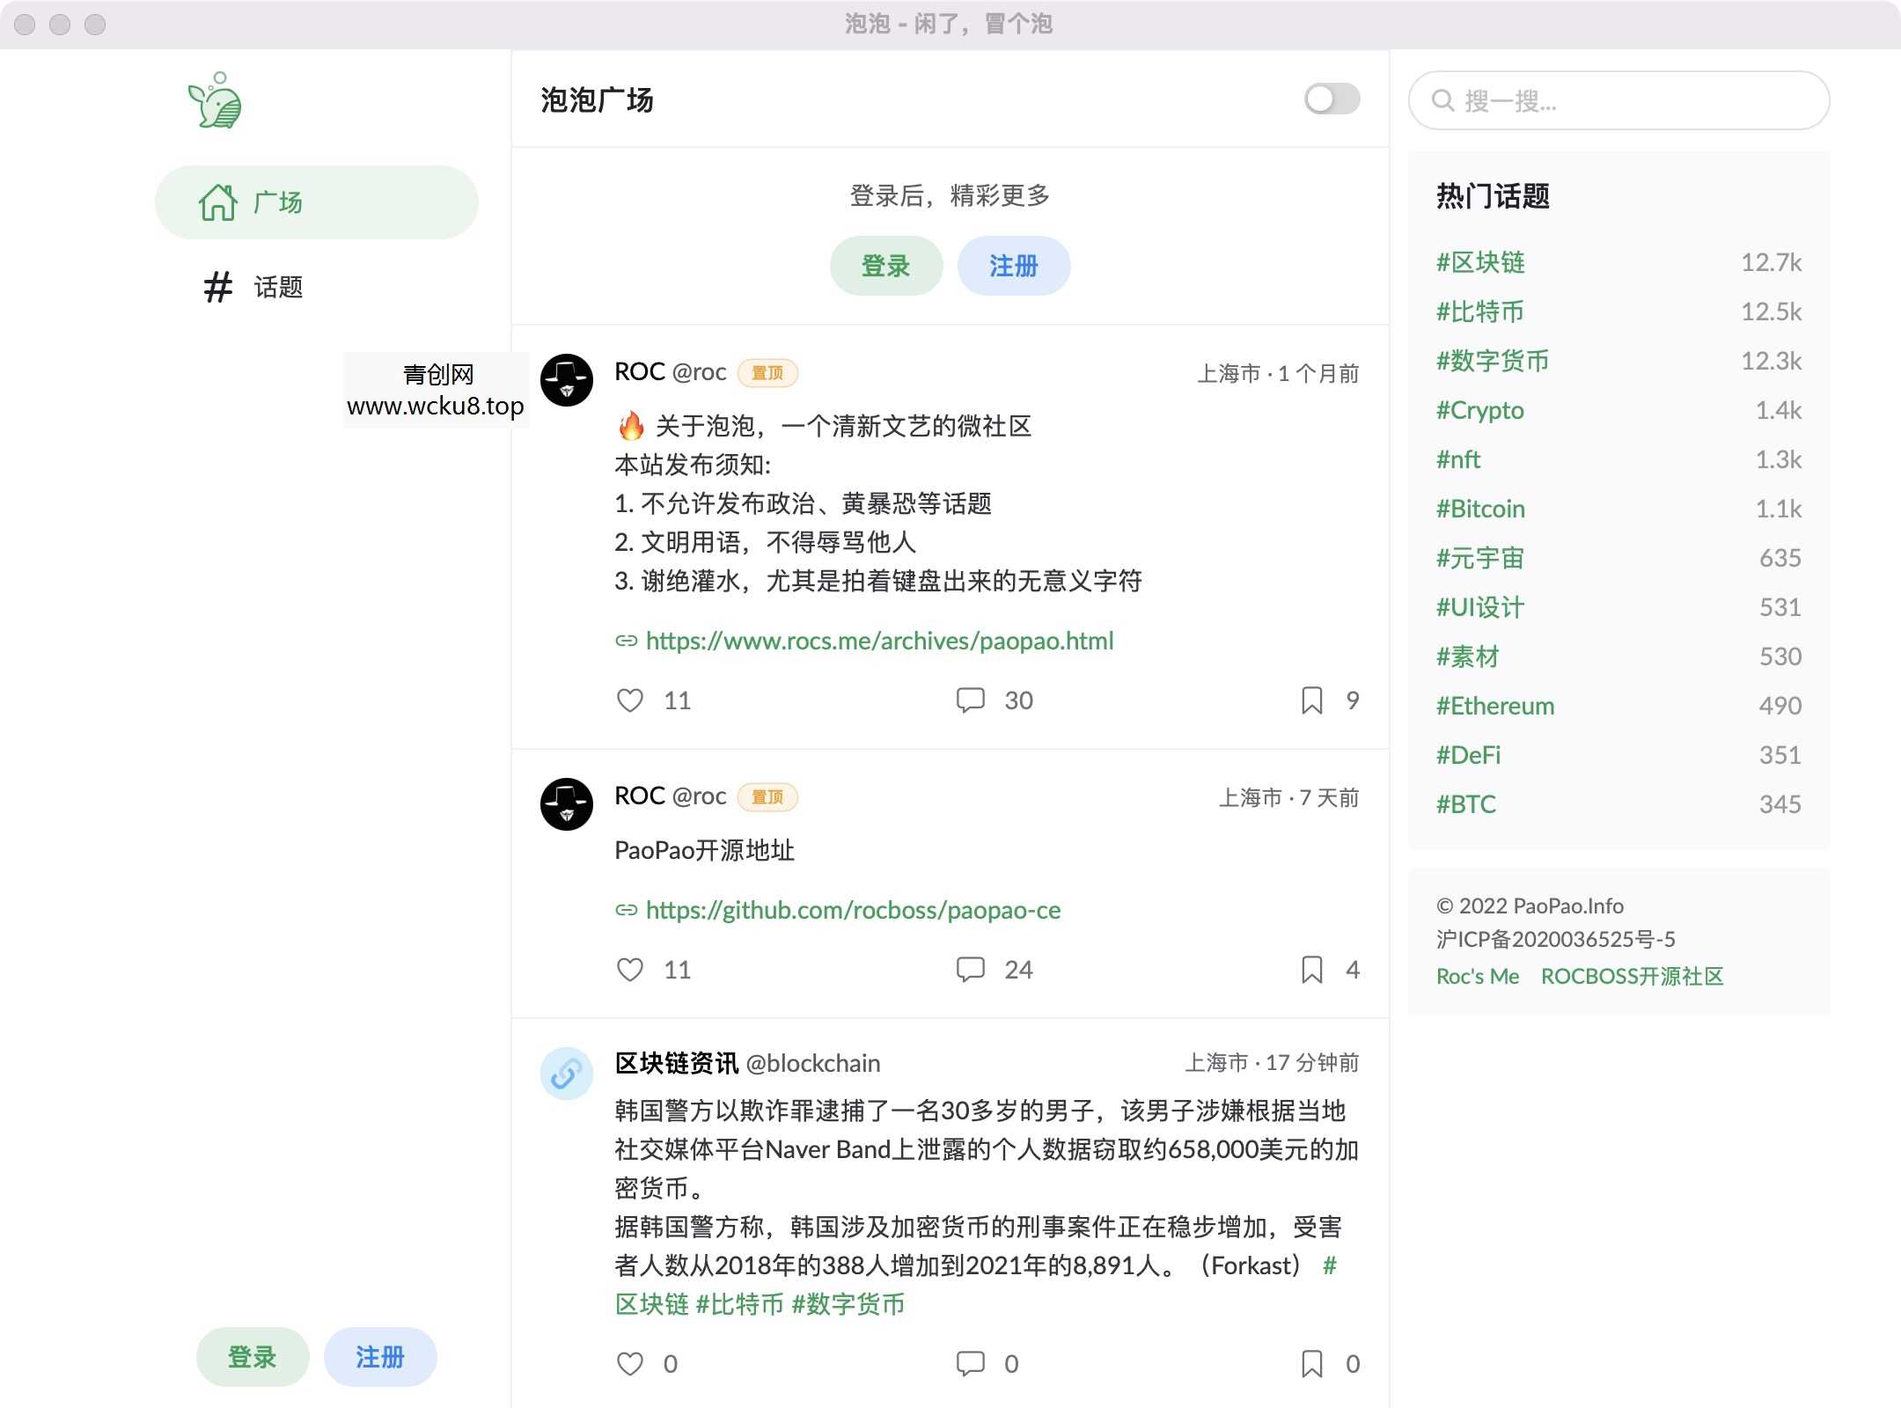Viewport: 1901px width, 1408px height.
Task: Open the #Ethereum topic in hot topics
Action: coord(1494,705)
